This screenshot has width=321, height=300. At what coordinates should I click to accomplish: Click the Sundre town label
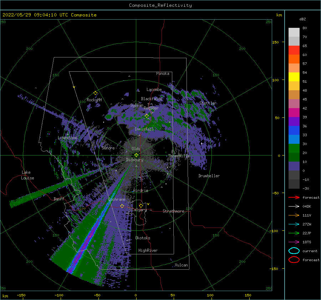108,148
